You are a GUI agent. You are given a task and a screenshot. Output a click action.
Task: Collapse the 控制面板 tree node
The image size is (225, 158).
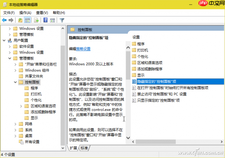[15, 82]
